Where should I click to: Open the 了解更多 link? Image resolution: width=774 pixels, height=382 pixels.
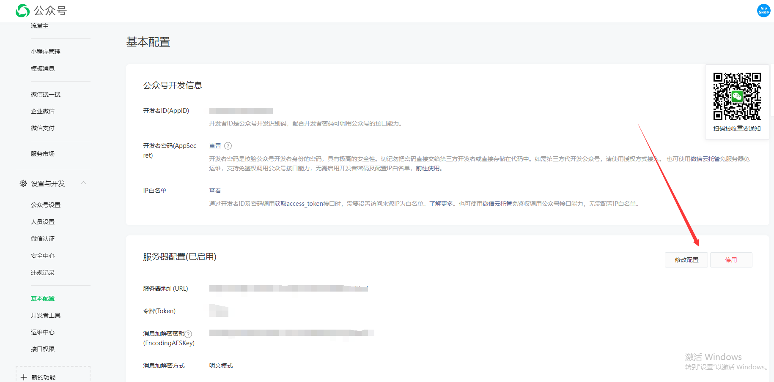click(441, 204)
